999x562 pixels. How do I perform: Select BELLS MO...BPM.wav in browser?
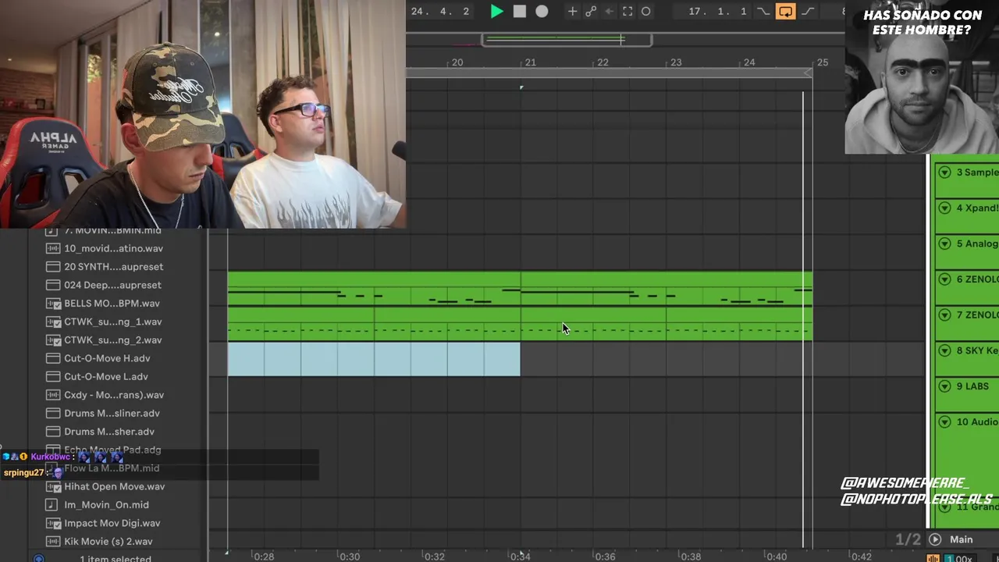pos(112,304)
